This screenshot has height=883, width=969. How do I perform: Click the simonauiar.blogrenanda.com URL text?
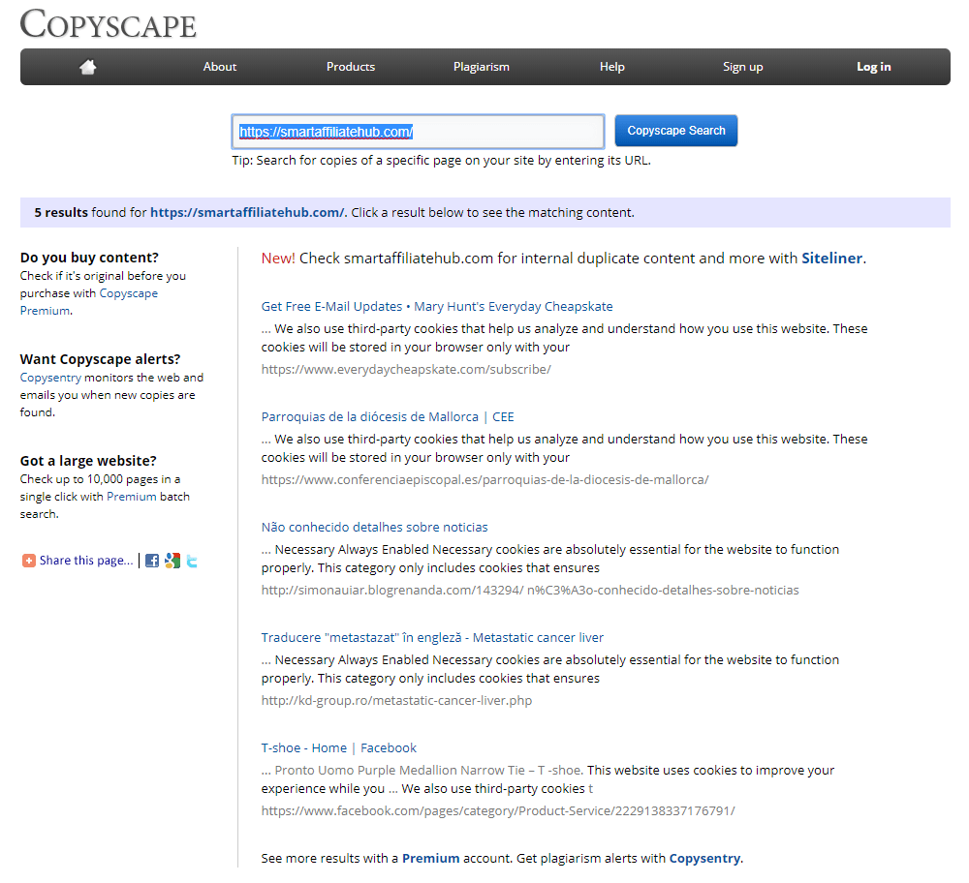pyautogui.click(x=530, y=591)
